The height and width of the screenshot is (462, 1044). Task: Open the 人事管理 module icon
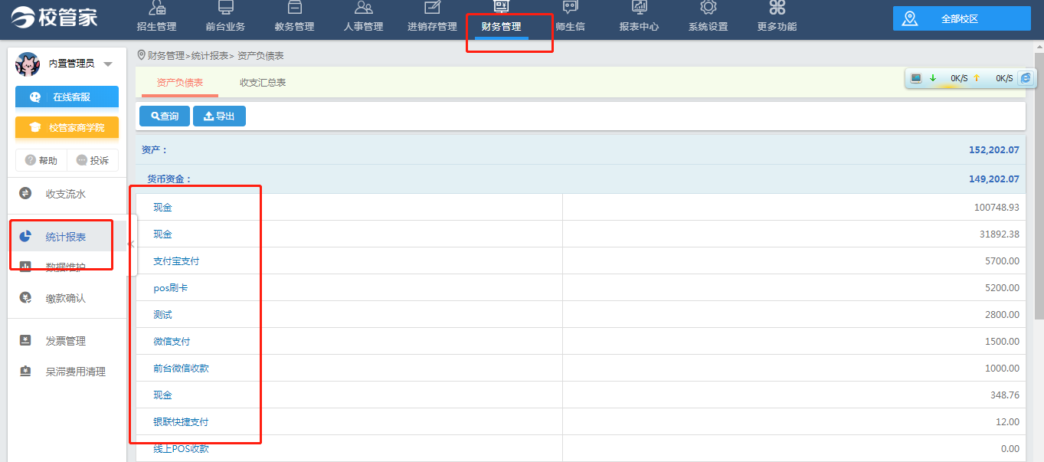tap(364, 8)
